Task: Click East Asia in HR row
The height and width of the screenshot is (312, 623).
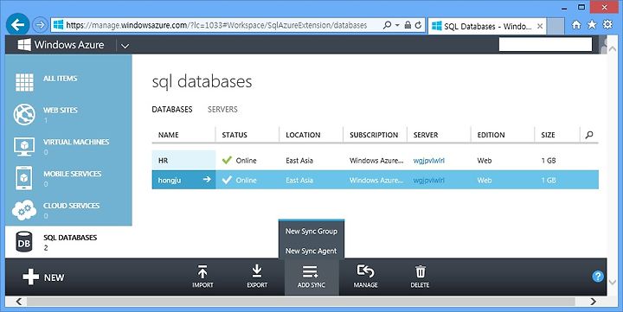Action: click(299, 161)
